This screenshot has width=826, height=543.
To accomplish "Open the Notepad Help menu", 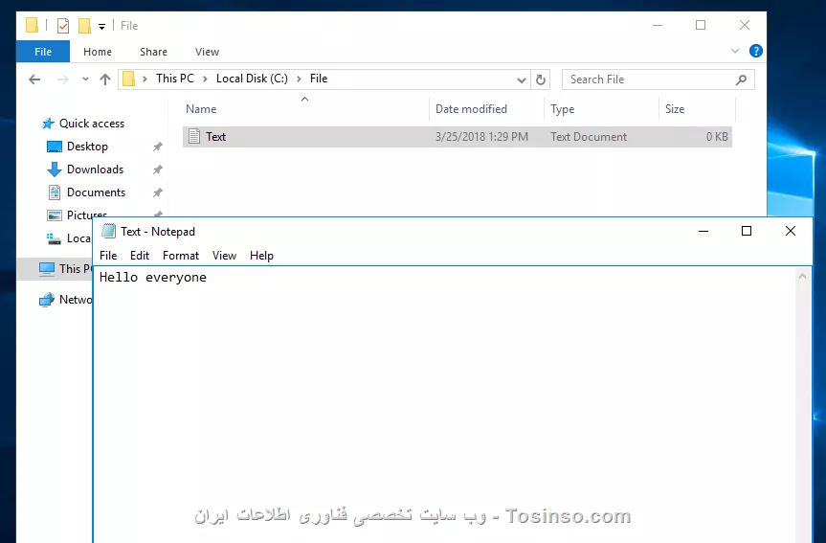I will tap(261, 256).
